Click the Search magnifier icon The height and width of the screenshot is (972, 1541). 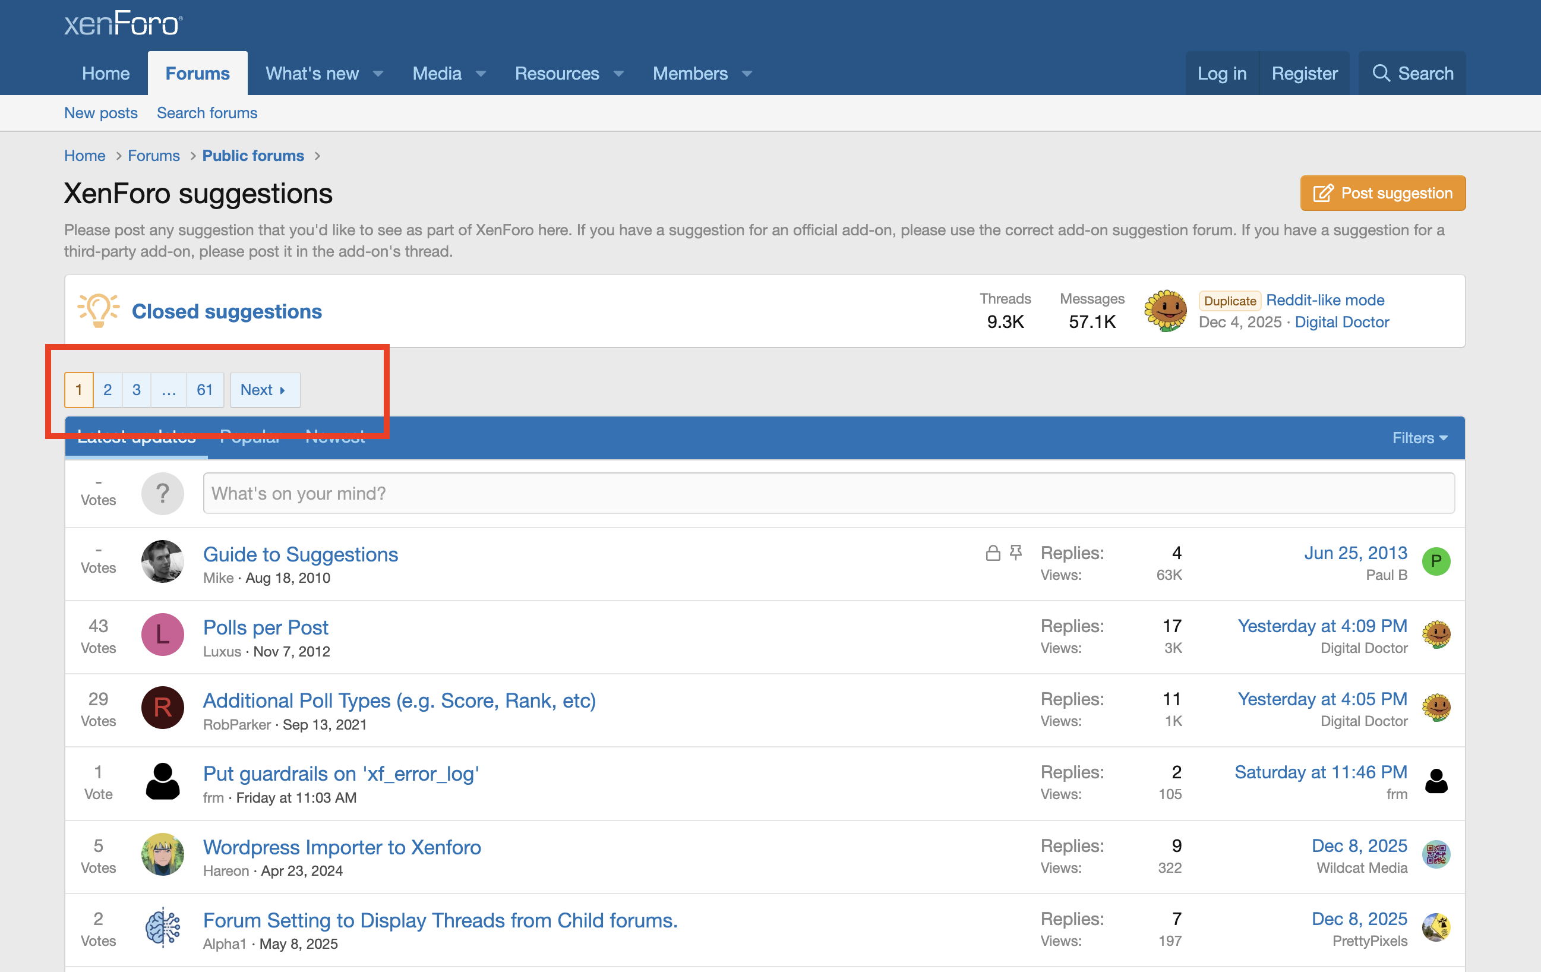click(1381, 74)
